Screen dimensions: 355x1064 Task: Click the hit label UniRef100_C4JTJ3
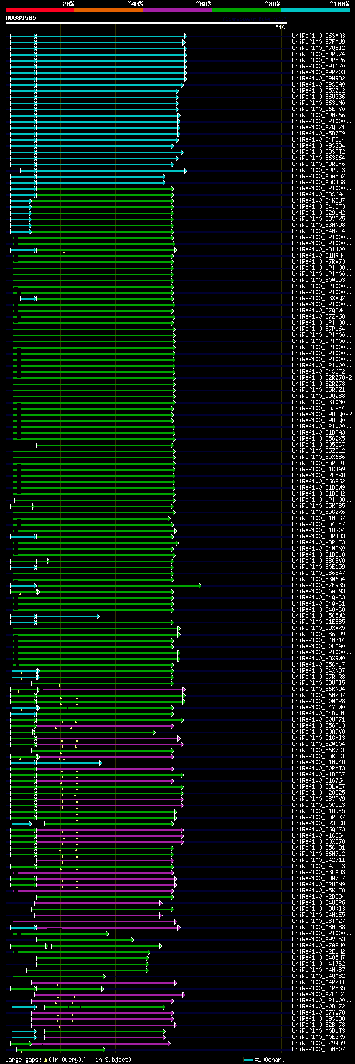click(x=318, y=866)
